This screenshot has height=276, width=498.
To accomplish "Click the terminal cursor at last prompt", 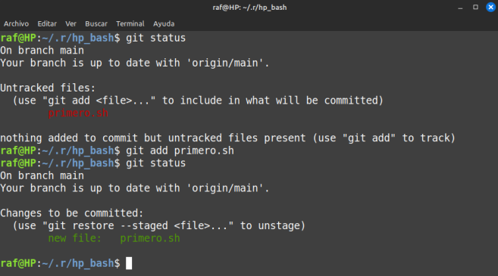I will coord(129,263).
